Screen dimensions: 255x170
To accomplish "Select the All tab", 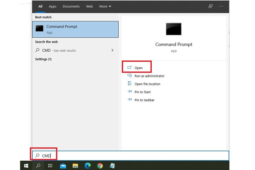I will tap(40, 6).
